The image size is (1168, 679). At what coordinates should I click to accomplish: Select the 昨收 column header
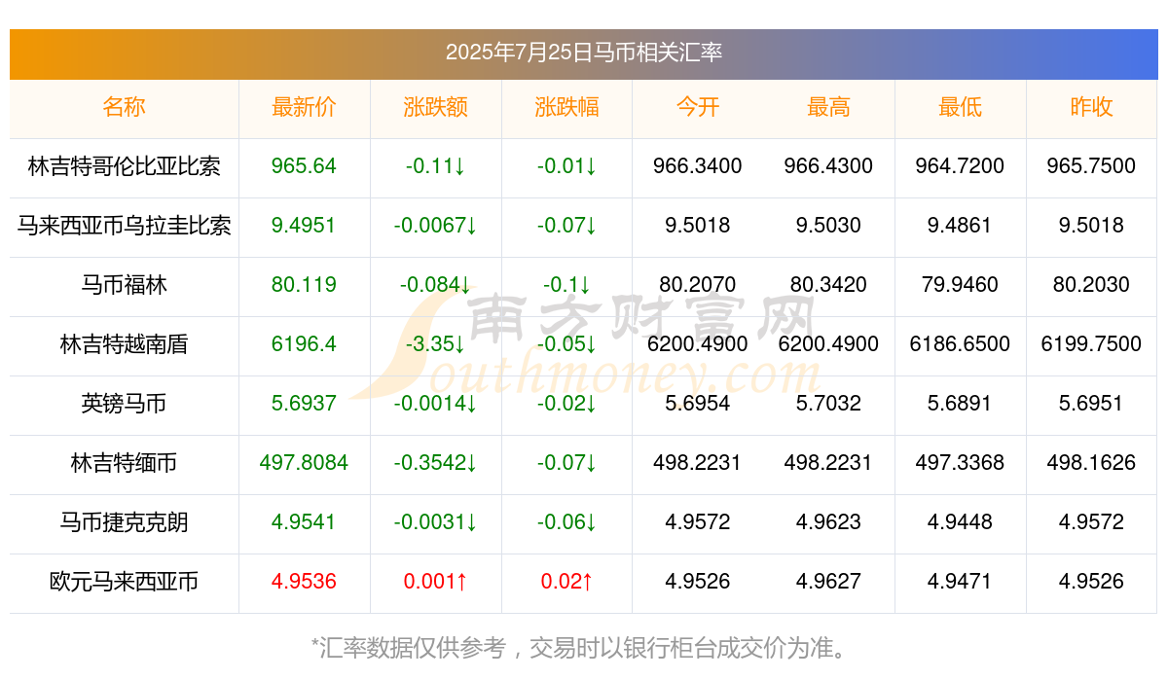coord(1091,107)
